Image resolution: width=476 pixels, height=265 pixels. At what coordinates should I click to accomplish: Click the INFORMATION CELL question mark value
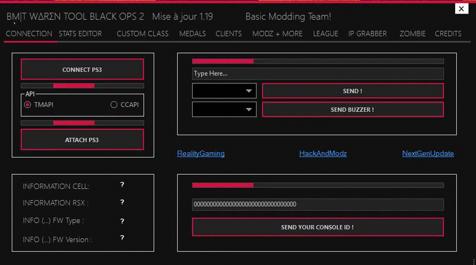122,185
